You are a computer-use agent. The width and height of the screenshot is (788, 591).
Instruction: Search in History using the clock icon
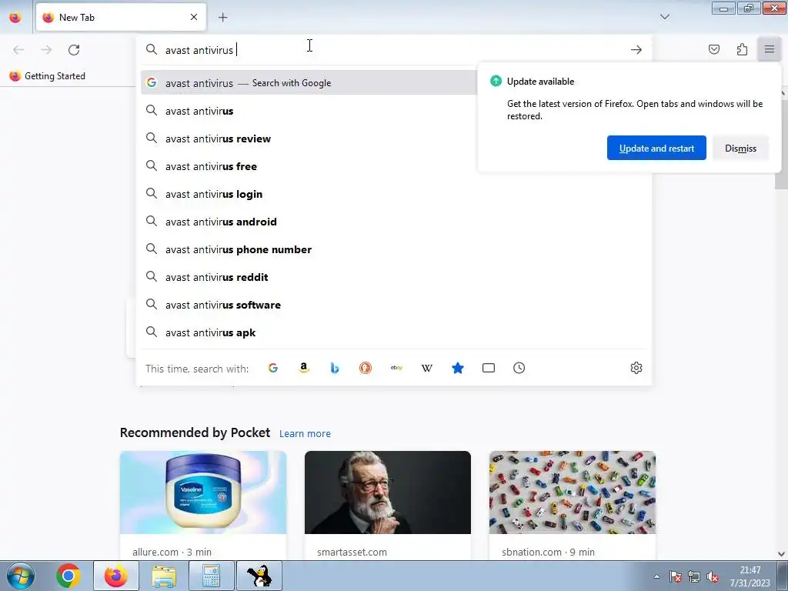[519, 368]
